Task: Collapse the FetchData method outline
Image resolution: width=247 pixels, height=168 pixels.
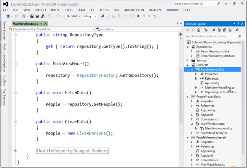Action: coord(16,93)
